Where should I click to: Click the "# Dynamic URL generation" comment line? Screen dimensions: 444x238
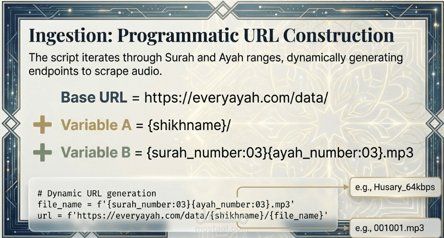point(97,193)
